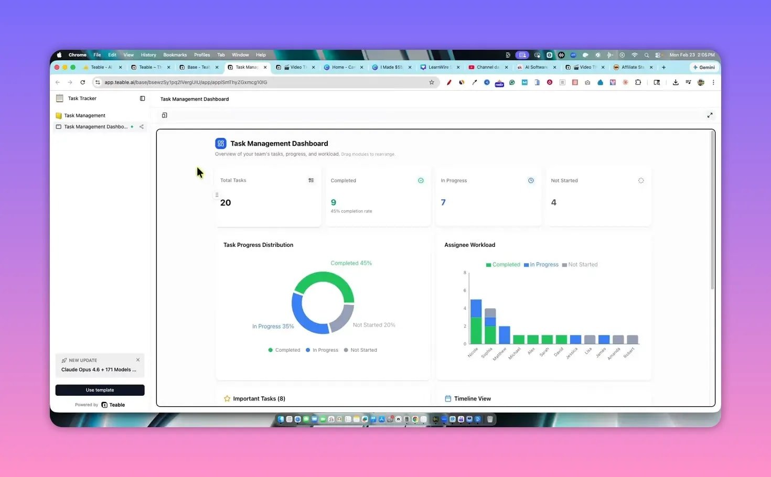Collapse the Task Tracker sidebar panel
Viewport: 771px width, 477px height.
click(142, 98)
